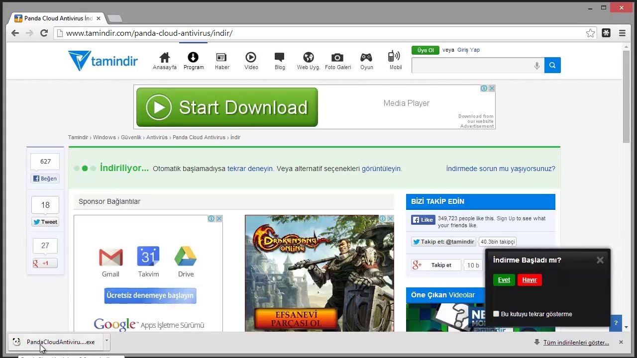Image resolution: width=637 pixels, height=358 pixels.
Task: Click Tüm indirilenleri göster link
Action: pos(576,343)
